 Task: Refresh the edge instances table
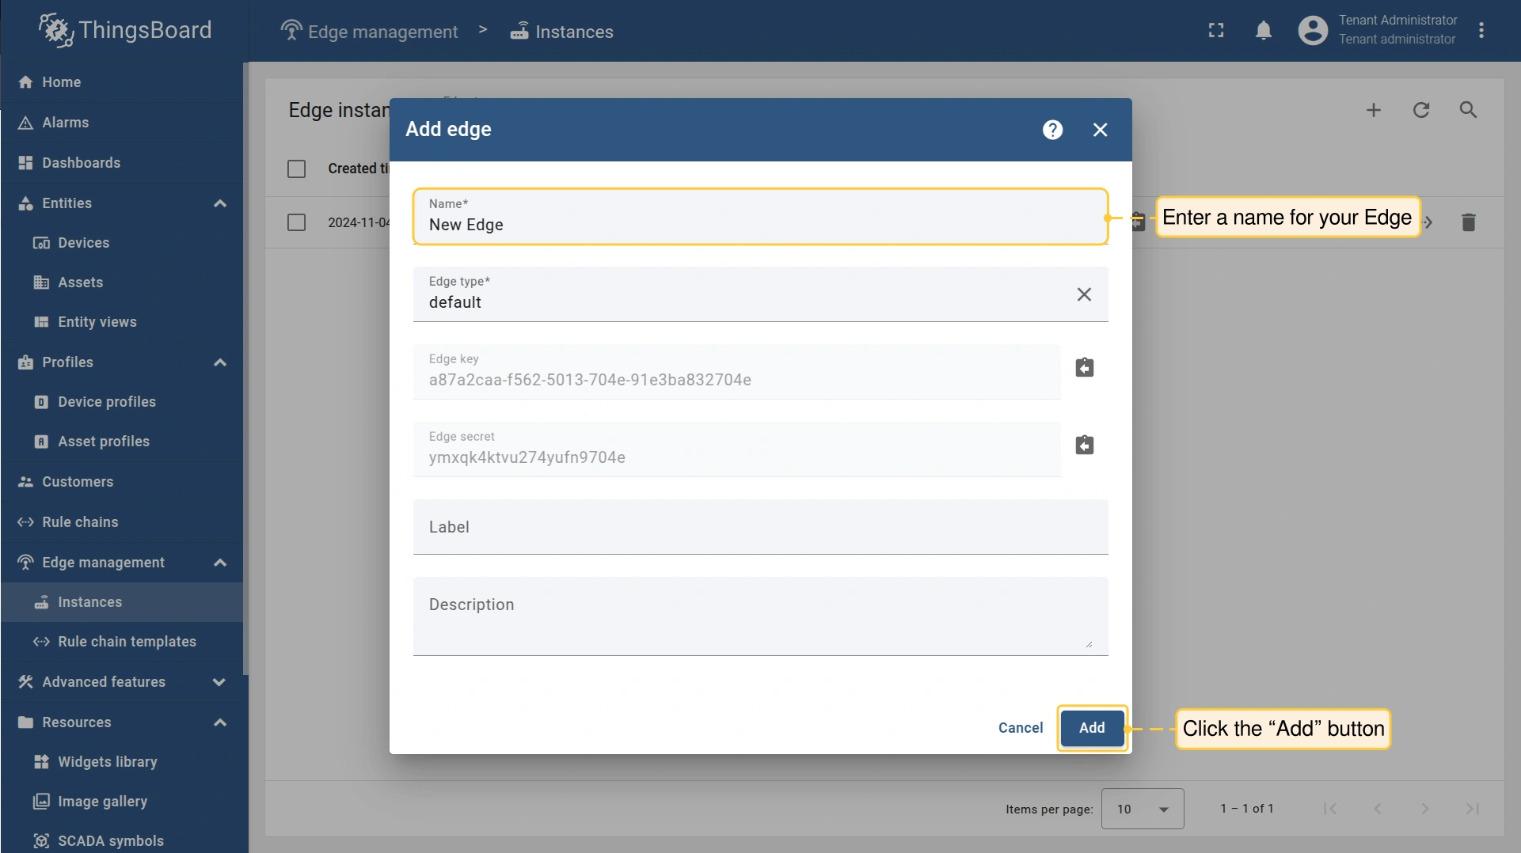tap(1421, 110)
